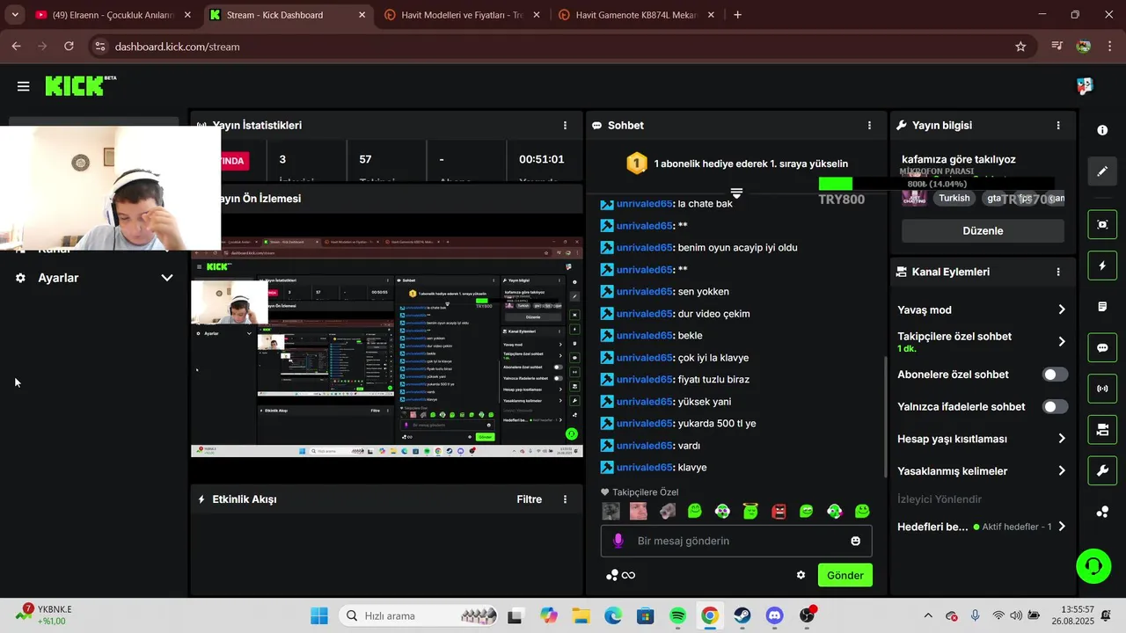Click the profile avatar icon top right
Viewport: 1126px width, 633px height.
(1085, 86)
